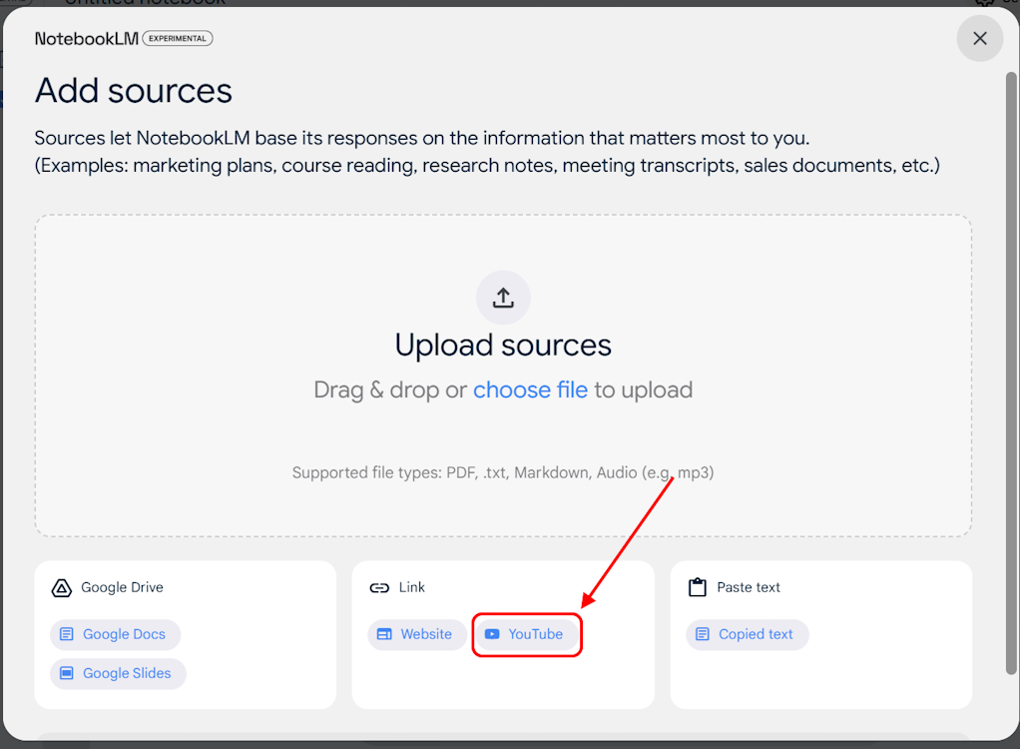Click inside the Upload sources drop zone
Screen dimensions: 1020x749
(503, 439)
